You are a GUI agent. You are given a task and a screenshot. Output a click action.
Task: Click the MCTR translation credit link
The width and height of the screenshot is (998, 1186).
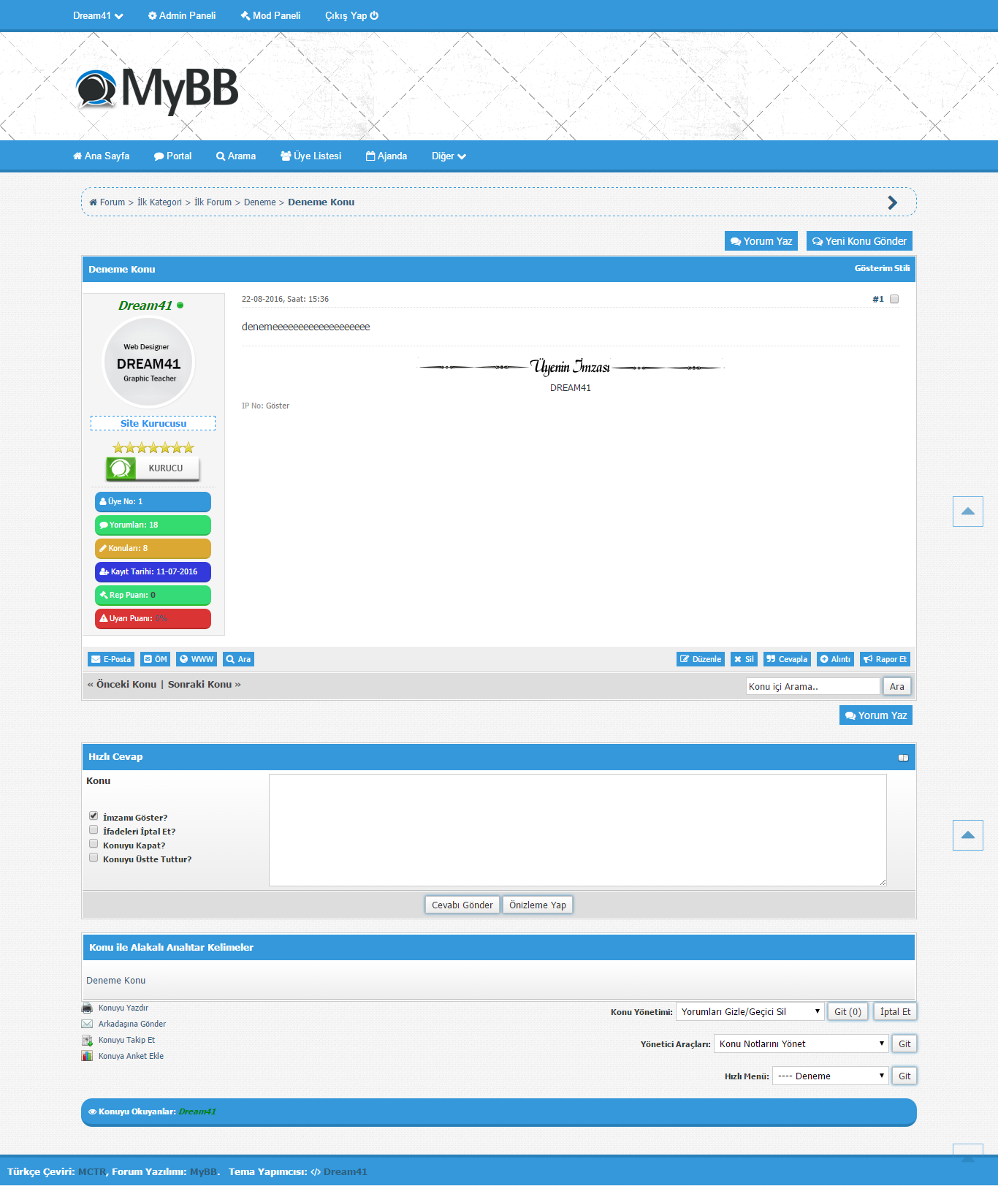coord(92,1171)
